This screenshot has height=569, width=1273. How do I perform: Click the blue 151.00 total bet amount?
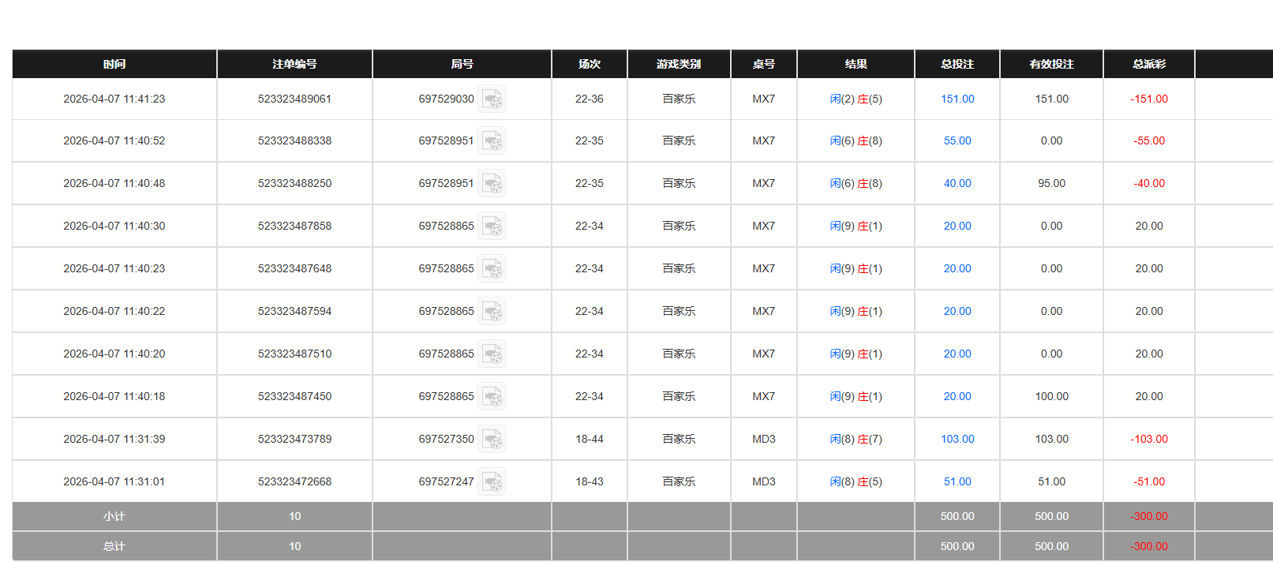coord(957,99)
